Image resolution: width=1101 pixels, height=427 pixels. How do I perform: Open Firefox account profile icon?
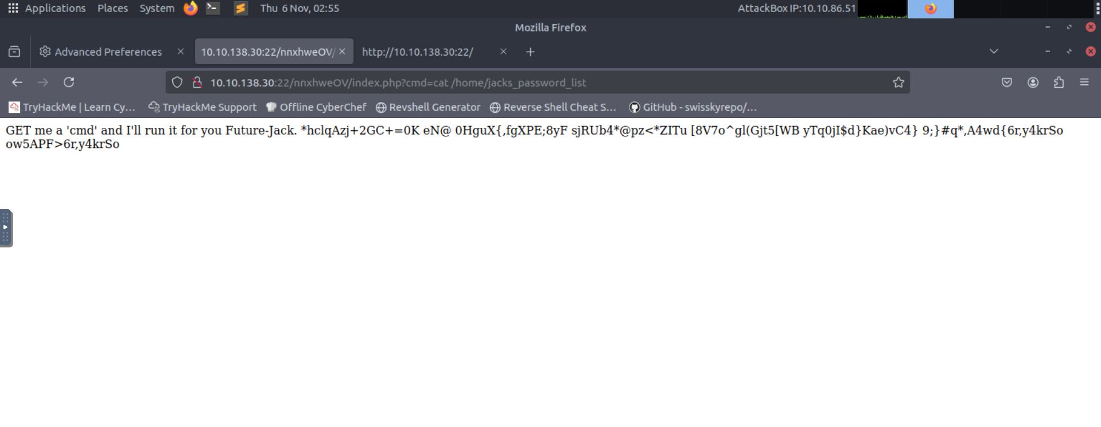(x=1033, y=83)
